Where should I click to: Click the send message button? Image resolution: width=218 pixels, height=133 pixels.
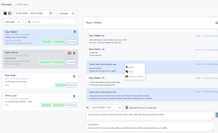(217, 115)
